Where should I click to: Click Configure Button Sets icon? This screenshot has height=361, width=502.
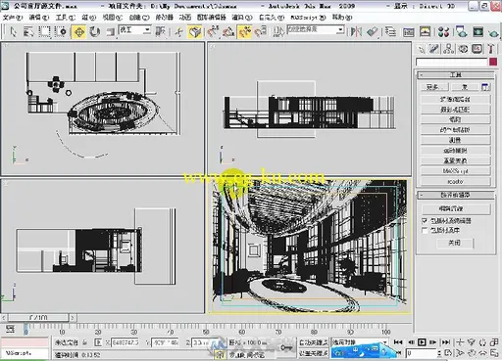[485, 87]
